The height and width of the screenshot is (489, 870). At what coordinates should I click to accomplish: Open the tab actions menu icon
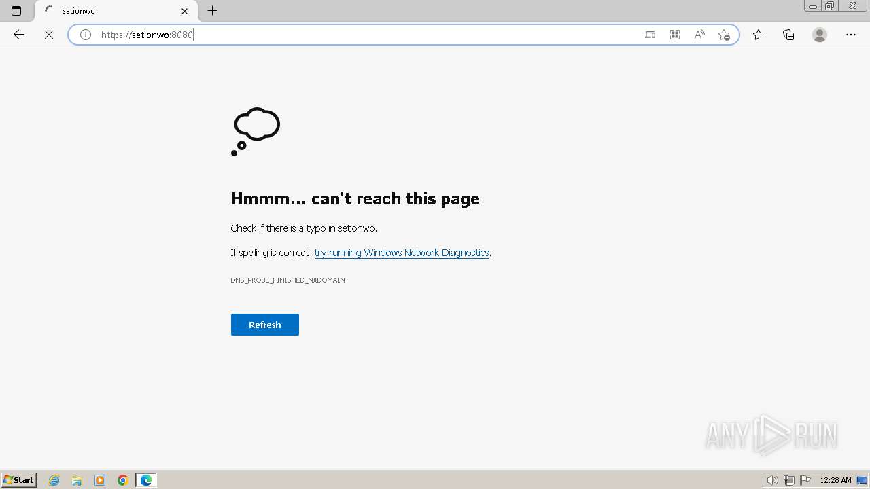(x=16, y=11)
